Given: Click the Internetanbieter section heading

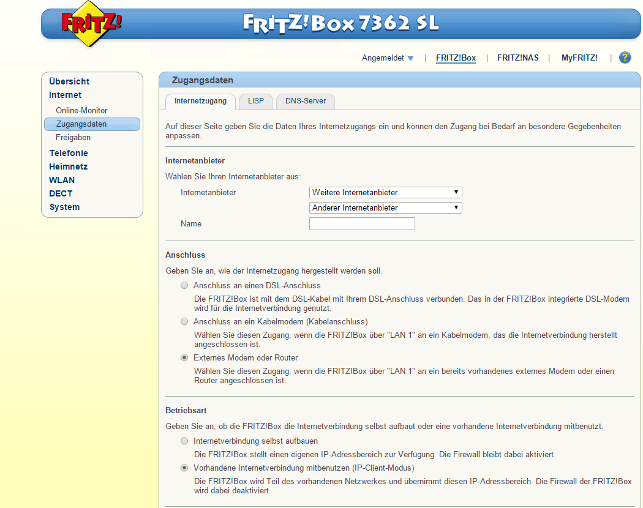Looking at the screenshot, I should pyautogui.click(x=195, y=161).
